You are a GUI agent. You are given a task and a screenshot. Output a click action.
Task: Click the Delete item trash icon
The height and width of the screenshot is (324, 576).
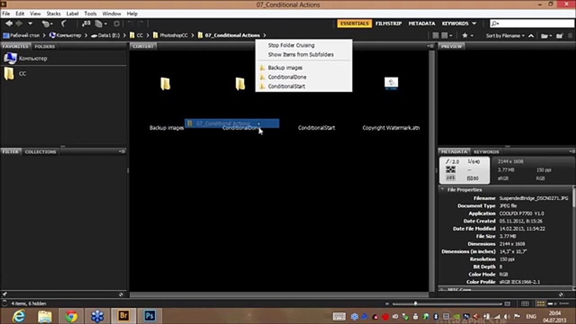coord(570,36)
